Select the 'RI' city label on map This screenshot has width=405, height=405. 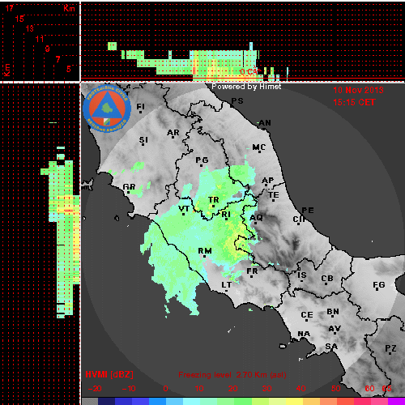point(226,214)
